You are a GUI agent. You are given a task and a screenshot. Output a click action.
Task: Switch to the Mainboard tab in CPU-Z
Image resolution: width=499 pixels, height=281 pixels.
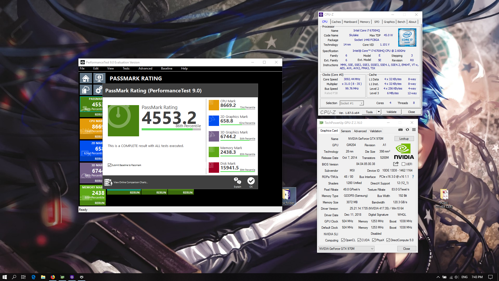pyautogui.click(x=350, y=22)
